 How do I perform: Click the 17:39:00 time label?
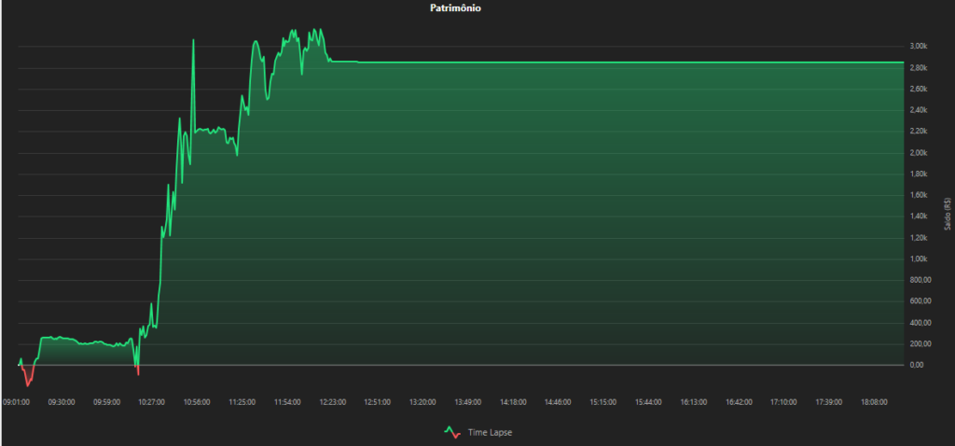point(828,402)
